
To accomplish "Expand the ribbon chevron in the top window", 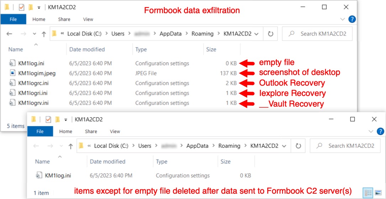I will [343, 19].
